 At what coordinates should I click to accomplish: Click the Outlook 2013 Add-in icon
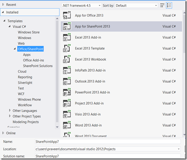point(67,81)
